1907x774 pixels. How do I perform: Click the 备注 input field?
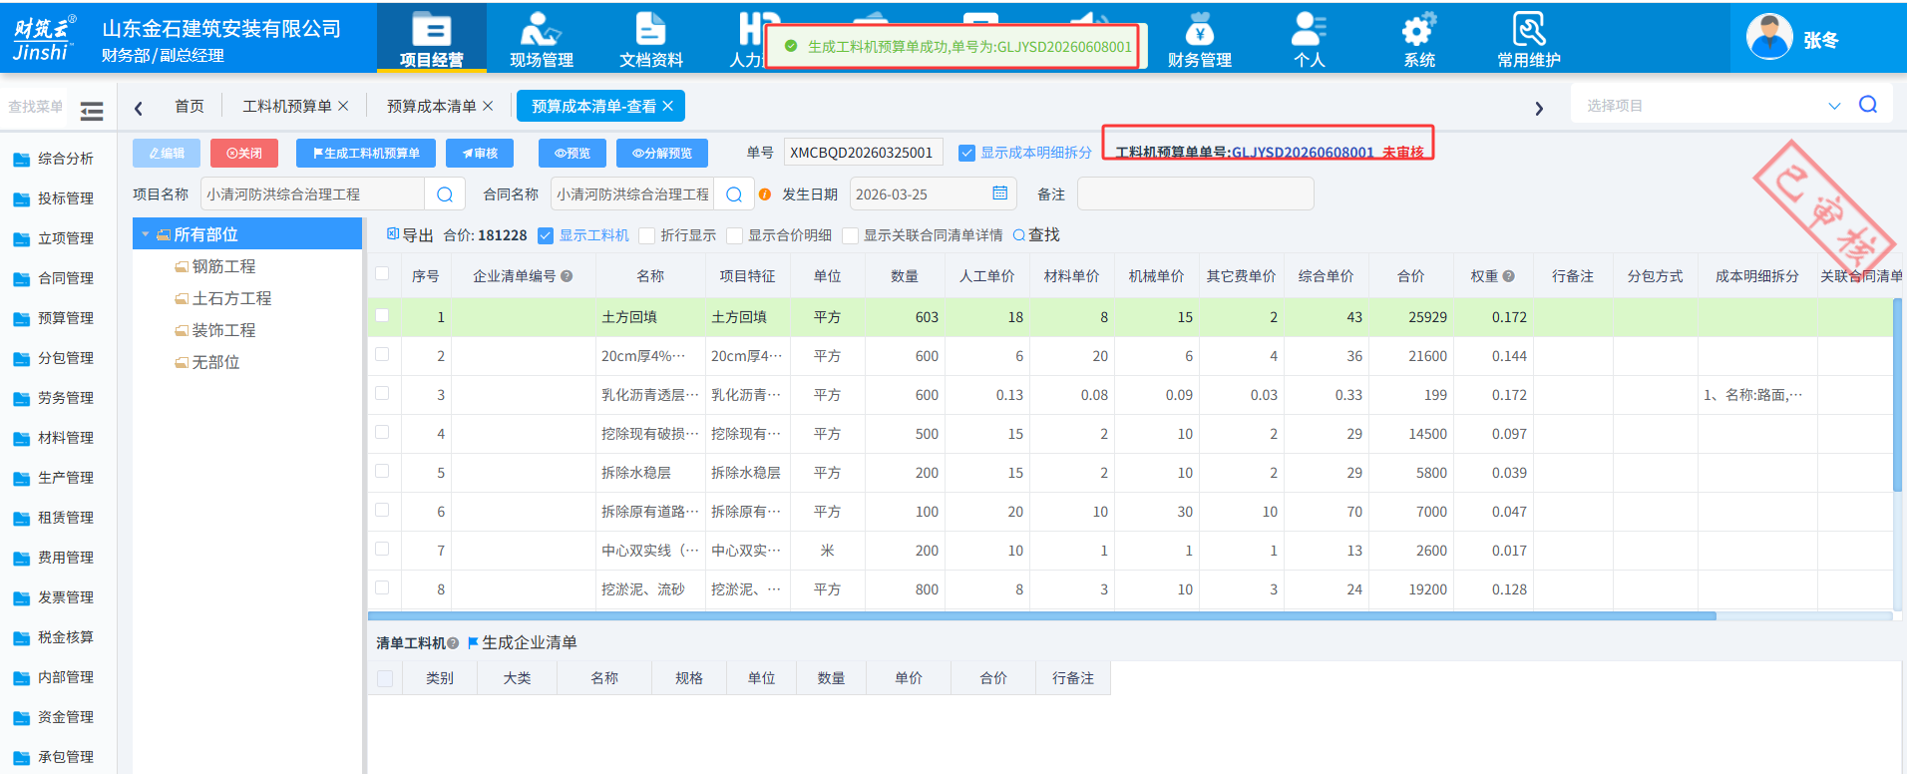1195,194
